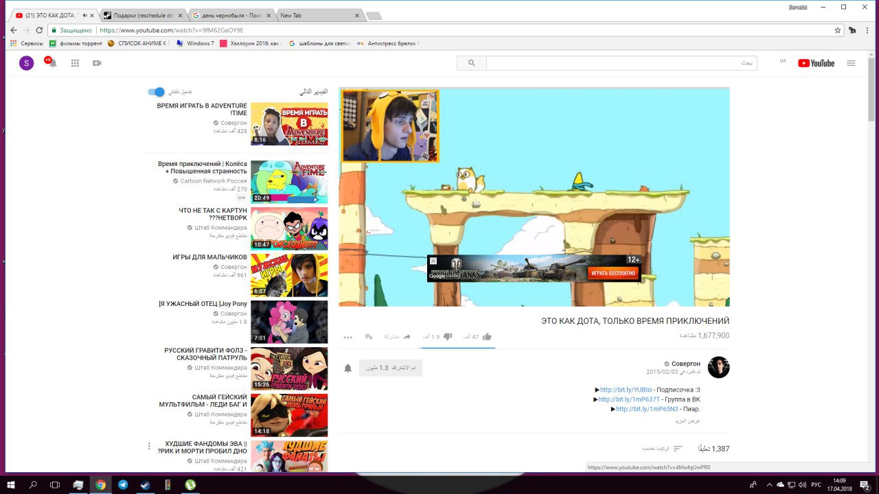Open the bit.ly/1mP65N3 Пиар link
The image size is (879, 494).
click(x=647, y=409)
